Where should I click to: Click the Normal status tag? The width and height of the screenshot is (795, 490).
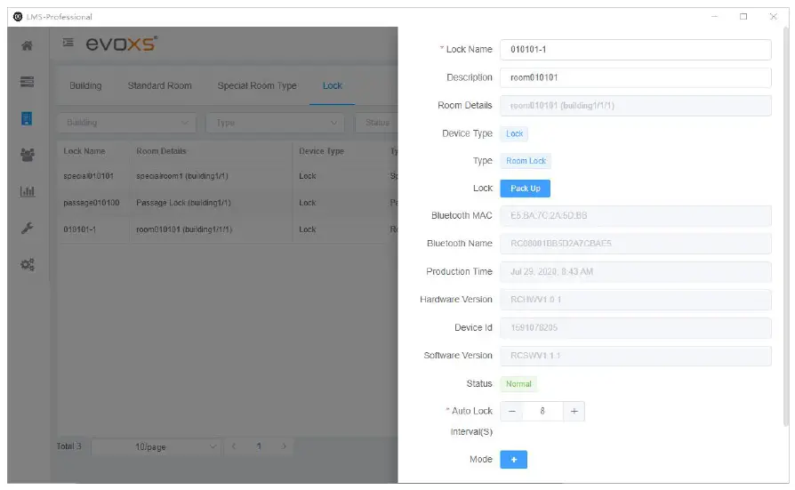pos(518,384)
